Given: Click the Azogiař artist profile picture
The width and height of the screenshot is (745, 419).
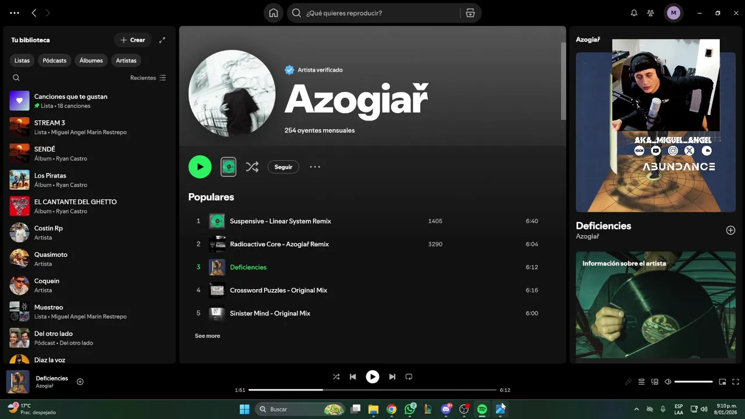Looking at the screenshot, I should [232, 93].
